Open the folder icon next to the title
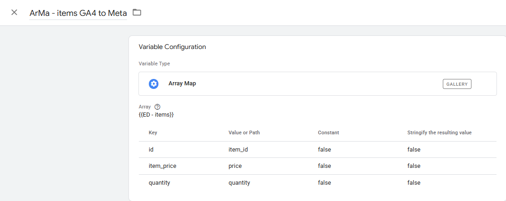Viewport: 506px width, 201px height. point(137,12)
